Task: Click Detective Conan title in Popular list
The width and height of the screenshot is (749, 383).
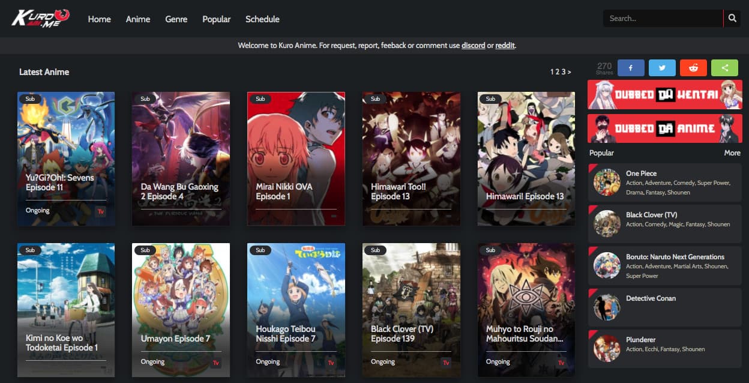Action: [x=651, y=298]
